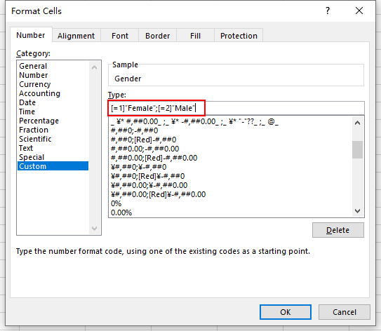Click the Type format code field
The width and height of the screenshot is (381, 331).
(x=236, y=108)
